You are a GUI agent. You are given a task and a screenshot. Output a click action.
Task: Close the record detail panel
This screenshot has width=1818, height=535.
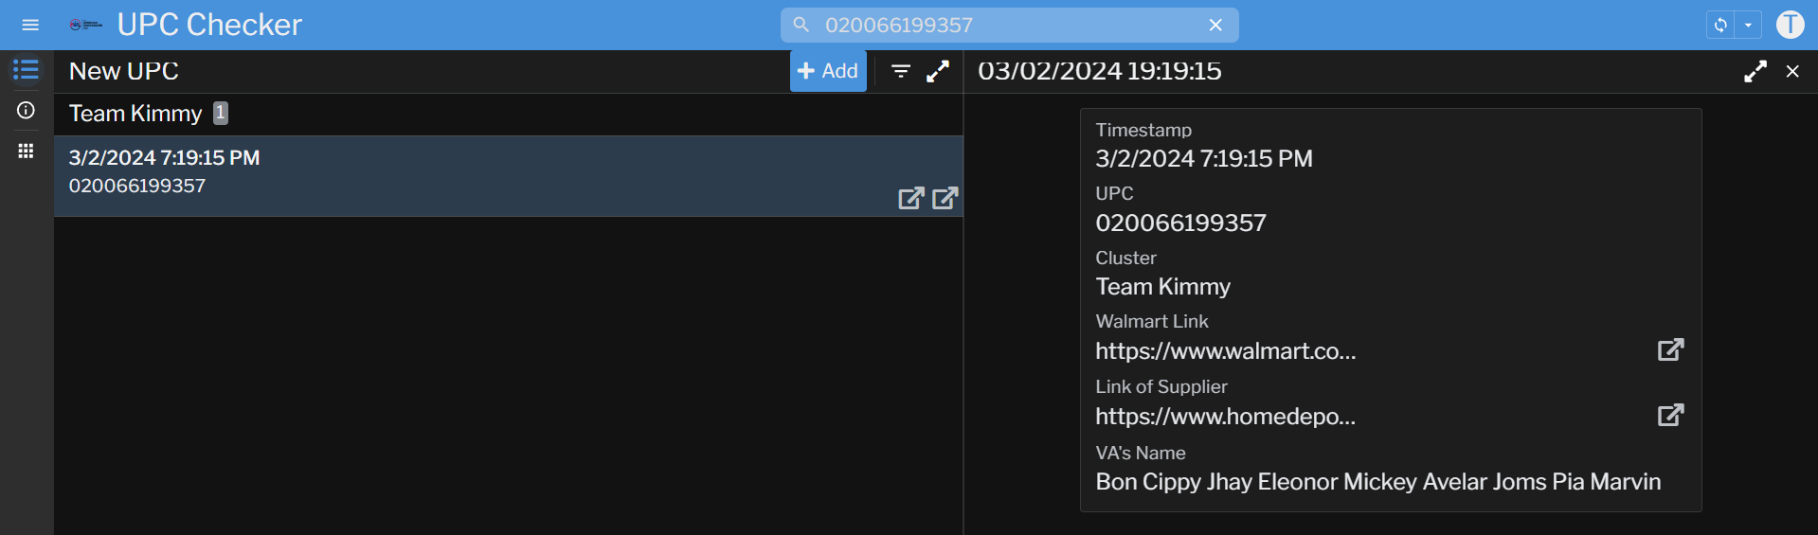[x=1792, y=71]
